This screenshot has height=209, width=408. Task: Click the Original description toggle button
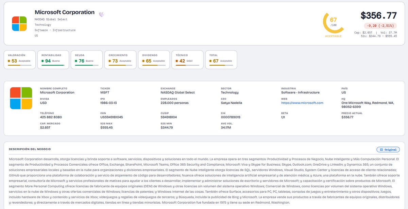pos(388,149)
